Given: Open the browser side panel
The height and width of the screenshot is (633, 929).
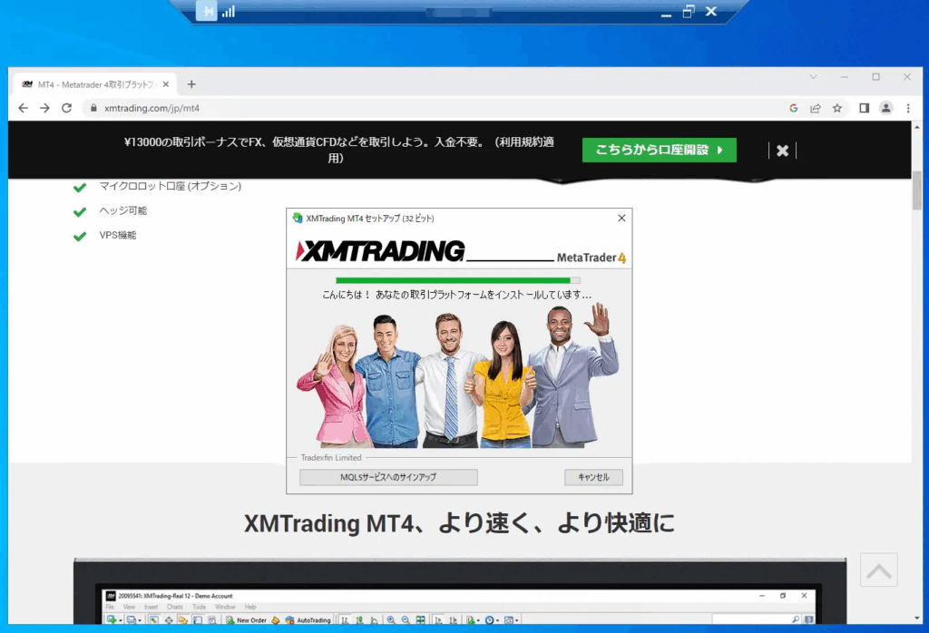Looking at the screenshot, I should coord(864,108).
